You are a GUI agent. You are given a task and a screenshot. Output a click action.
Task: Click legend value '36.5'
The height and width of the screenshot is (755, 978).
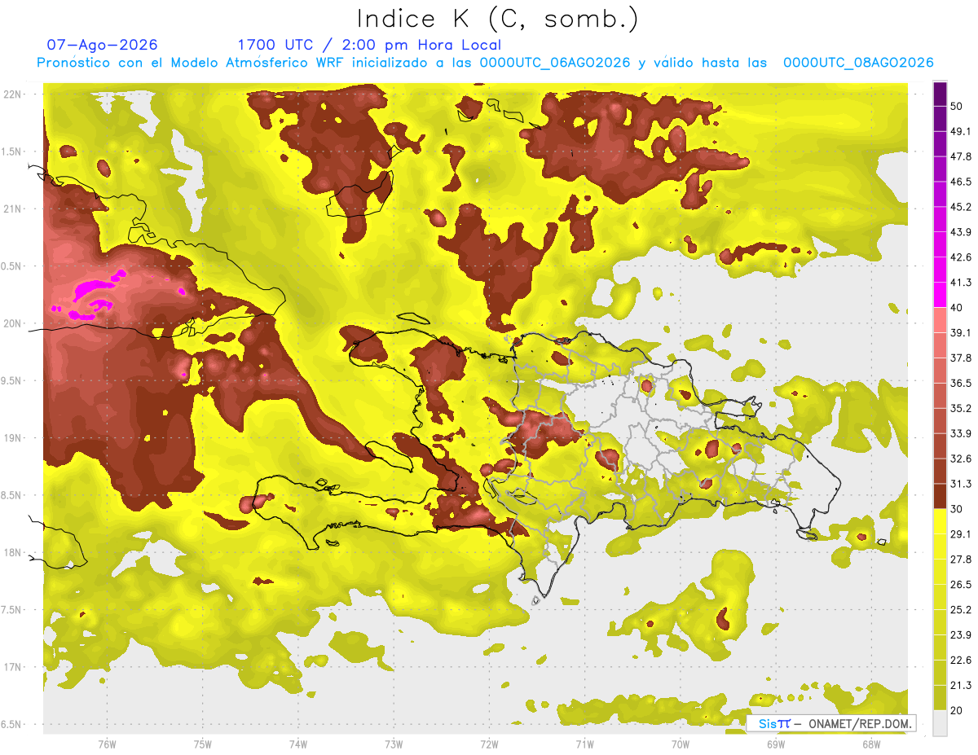tap(960, 383)
